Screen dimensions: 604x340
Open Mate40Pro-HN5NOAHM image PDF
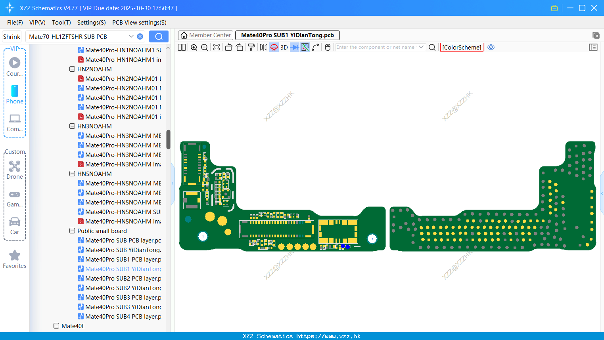tap(119, 221)
